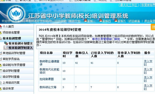This screenshot has height=94, width=155.
Task: Click the 退出登录 link
Action: (150, 21)
